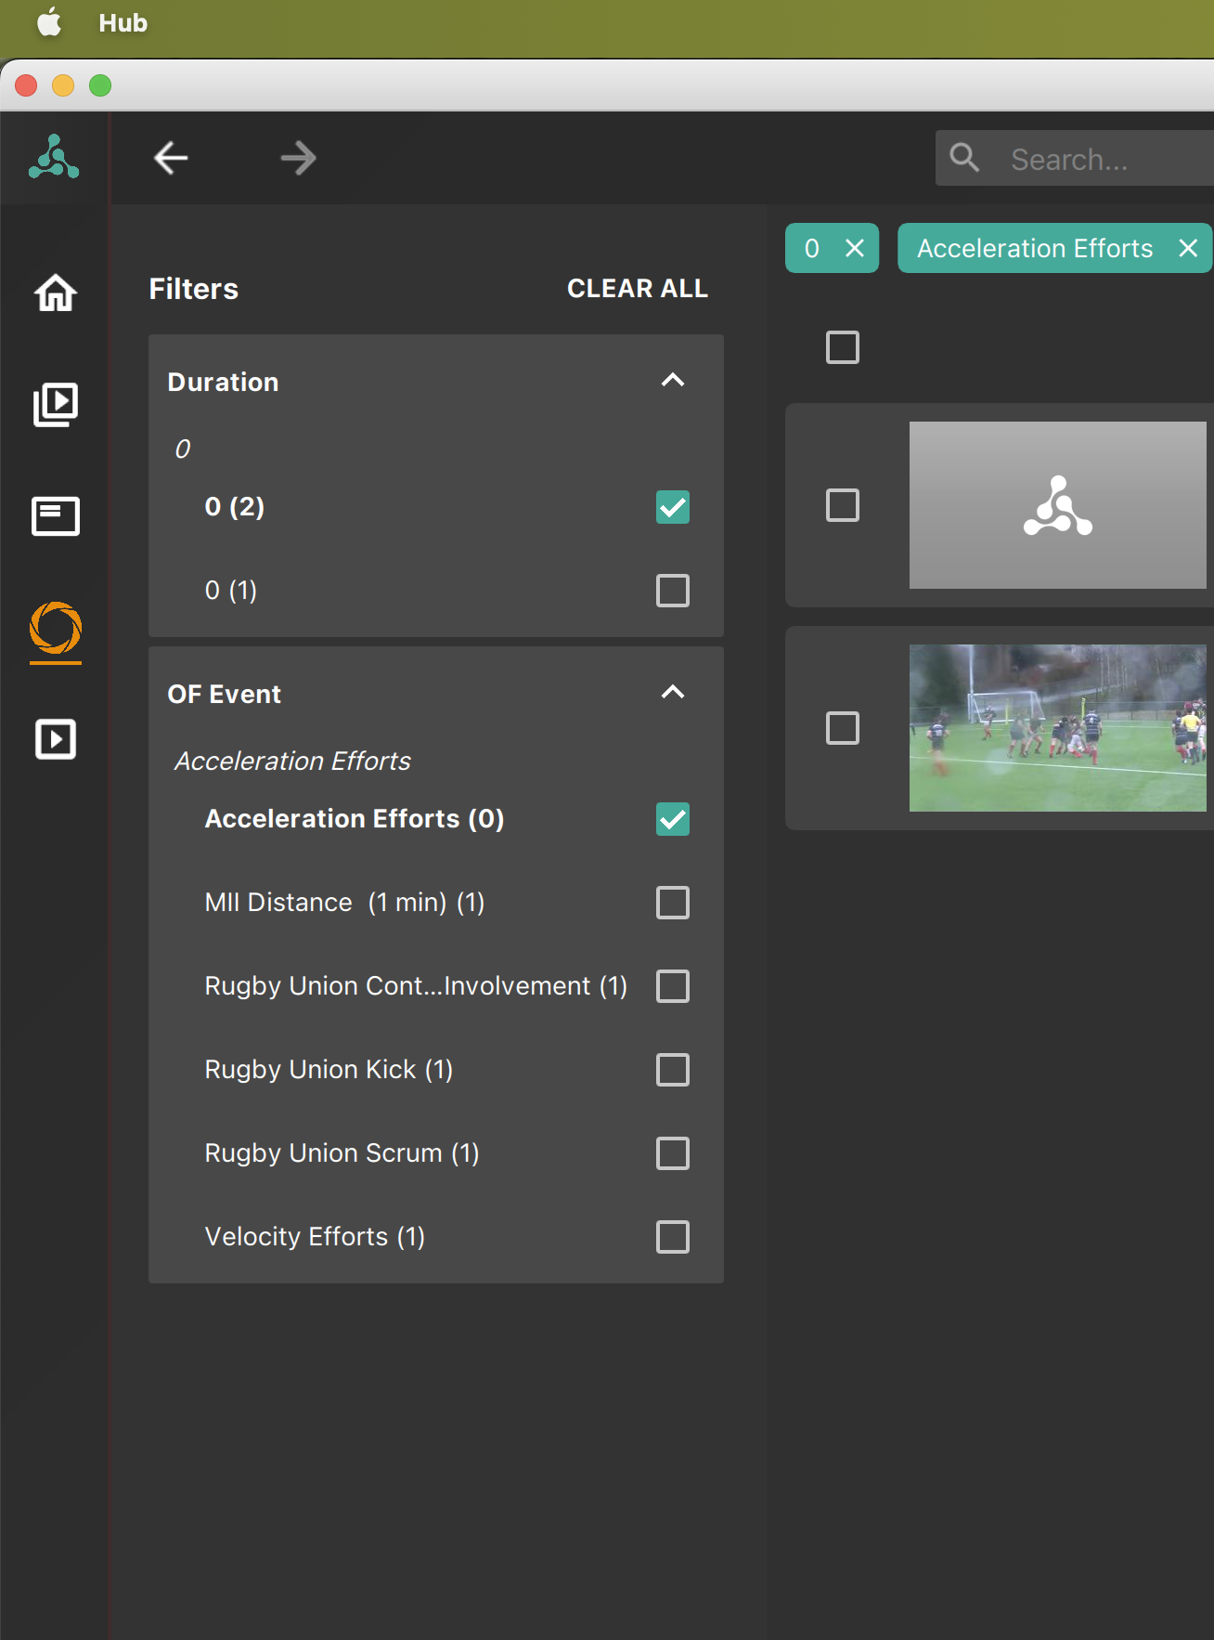
Task: Open the rugby match video thumbnail
Action: [1058, 728]
